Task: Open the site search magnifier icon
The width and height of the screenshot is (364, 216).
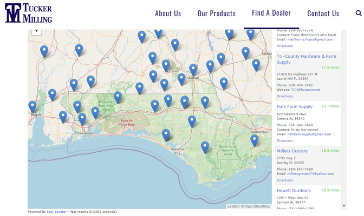Action: tap(359, 13)
